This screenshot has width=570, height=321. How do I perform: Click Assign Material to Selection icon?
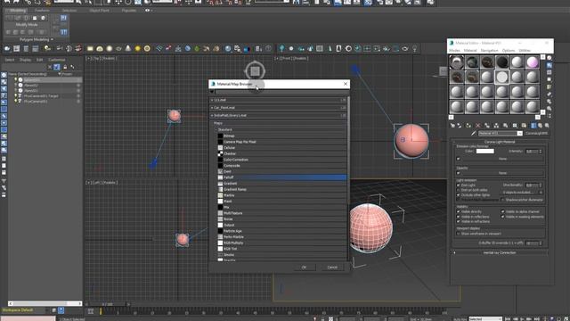coord(468,126)
